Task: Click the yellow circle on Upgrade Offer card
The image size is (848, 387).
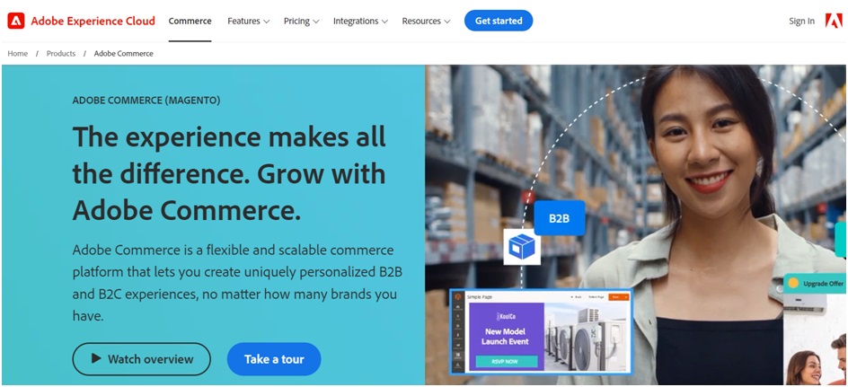Action: [x=793, y=283]
